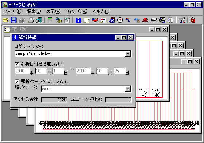
Task: Open monthly analysis calendar grid icon
Action: (x=87, y=20)
